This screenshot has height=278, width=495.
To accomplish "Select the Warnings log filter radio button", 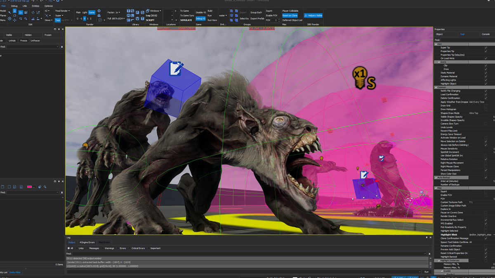I will click(103, 248).
